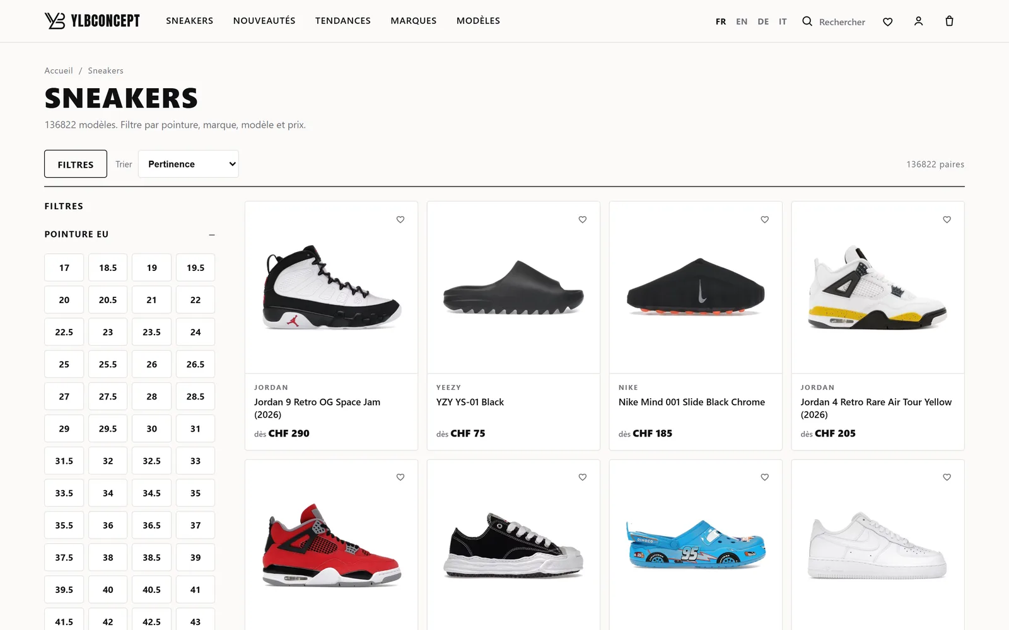Open the Nike Mind 001 Slide image
The width and height of the screenshot is (1009, 630).
pos(696,287)
